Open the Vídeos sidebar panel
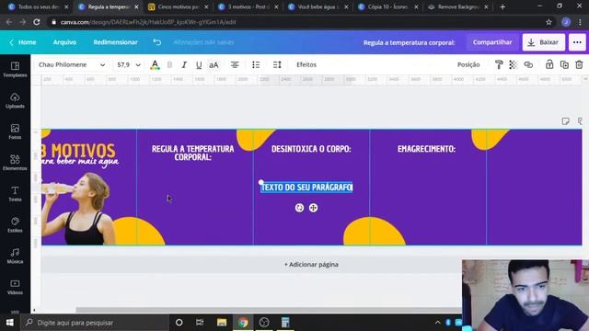Screen dimensions: 589x331 click(x=15, y=287)
